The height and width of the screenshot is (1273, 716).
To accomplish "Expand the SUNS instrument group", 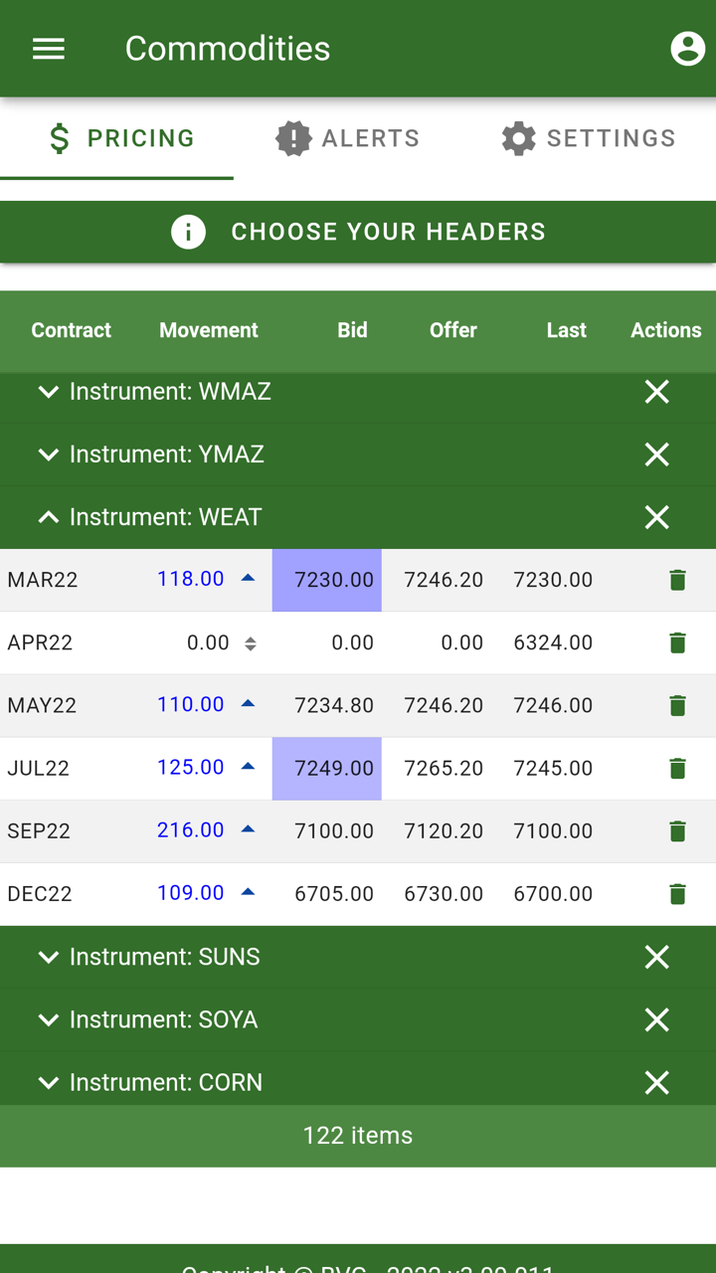I will tap(48, 957).
